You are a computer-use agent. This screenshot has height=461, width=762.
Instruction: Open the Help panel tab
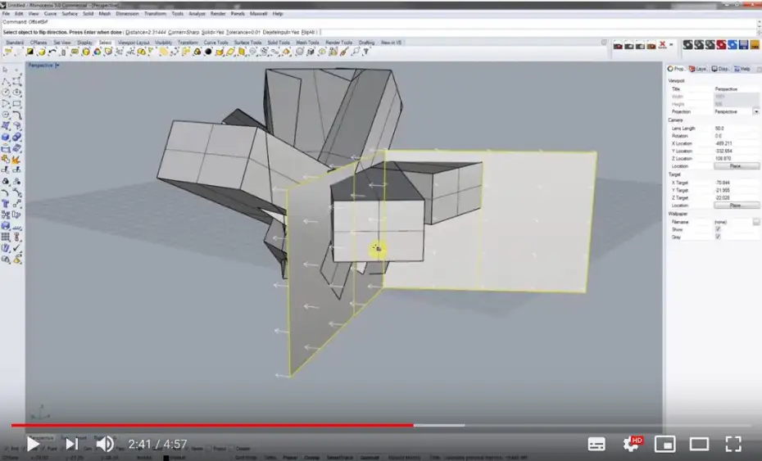tap(742, 69)
